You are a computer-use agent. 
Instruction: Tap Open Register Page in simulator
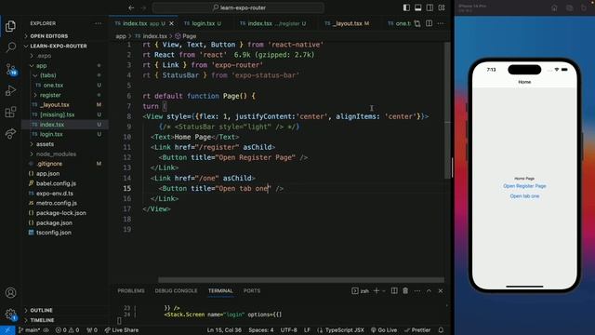coord(524,186)
